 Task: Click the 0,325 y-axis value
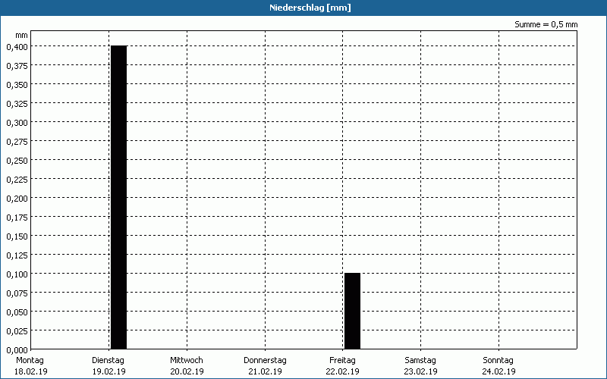point(17,103)
